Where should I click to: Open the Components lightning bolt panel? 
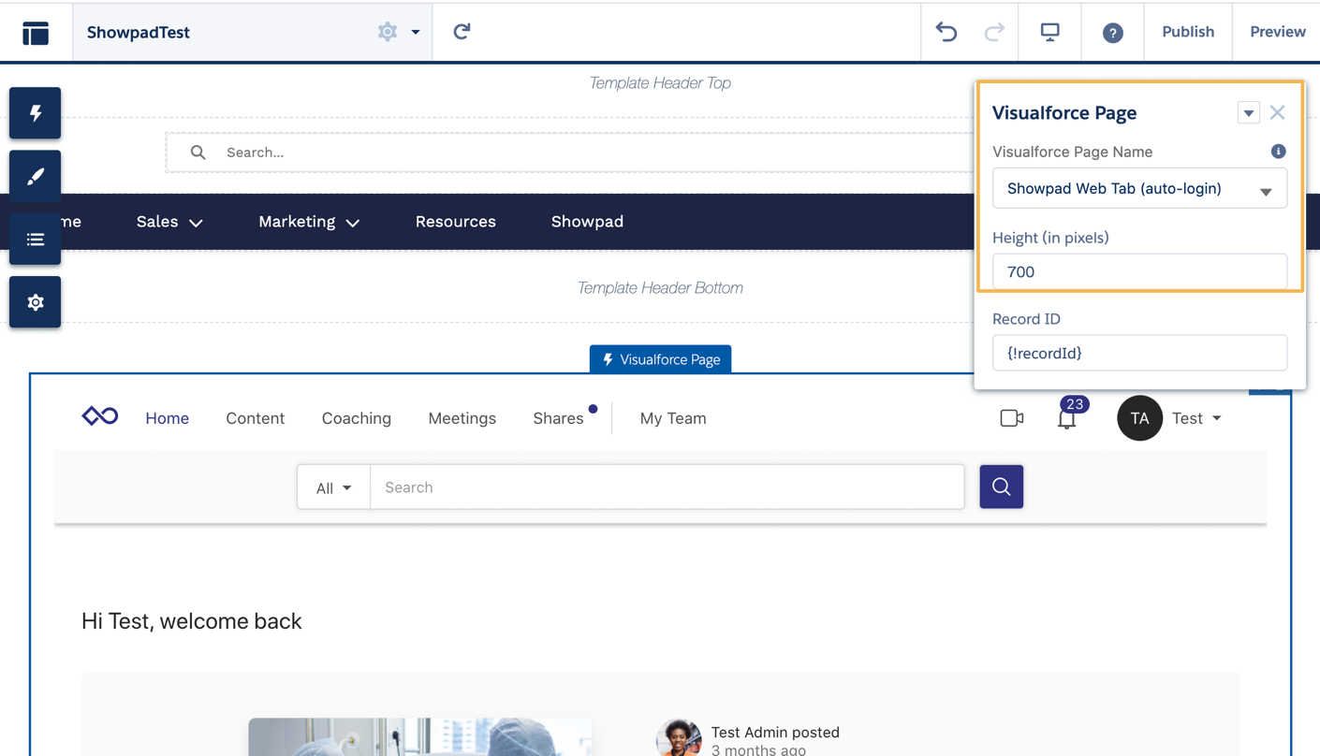(x=36, y=113)
